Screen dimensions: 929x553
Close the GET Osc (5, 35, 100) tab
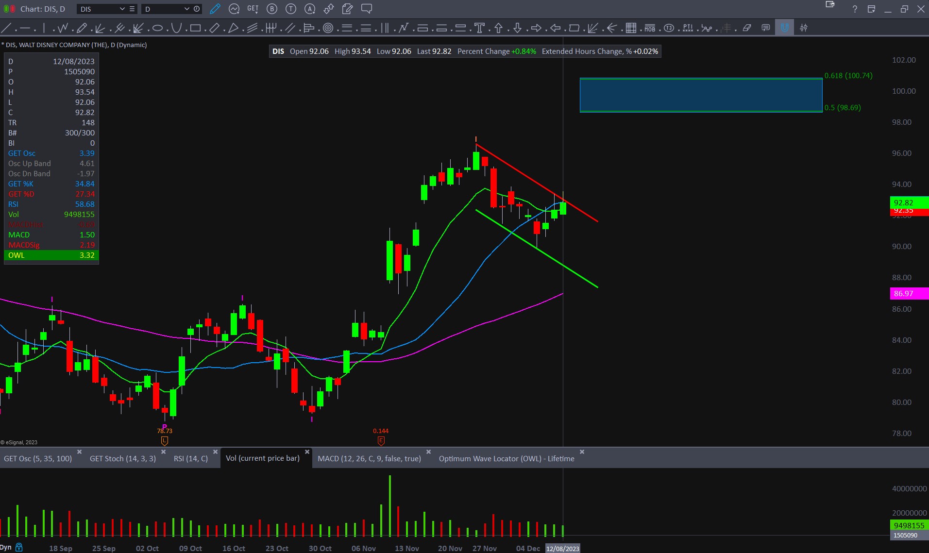79,452
